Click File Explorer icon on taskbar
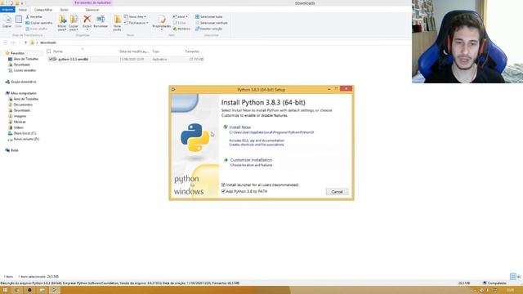The width and height of the screenshot is (523, 294). click(42, 290)
